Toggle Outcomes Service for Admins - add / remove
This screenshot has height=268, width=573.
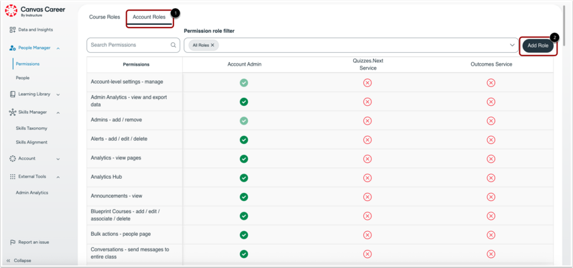pos(491,121)
